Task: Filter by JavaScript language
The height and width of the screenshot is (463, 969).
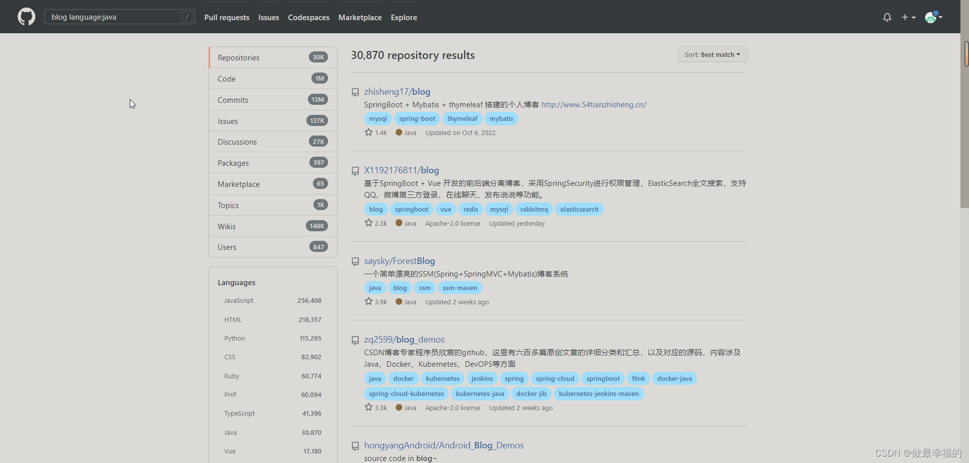Action: (273, 300)
